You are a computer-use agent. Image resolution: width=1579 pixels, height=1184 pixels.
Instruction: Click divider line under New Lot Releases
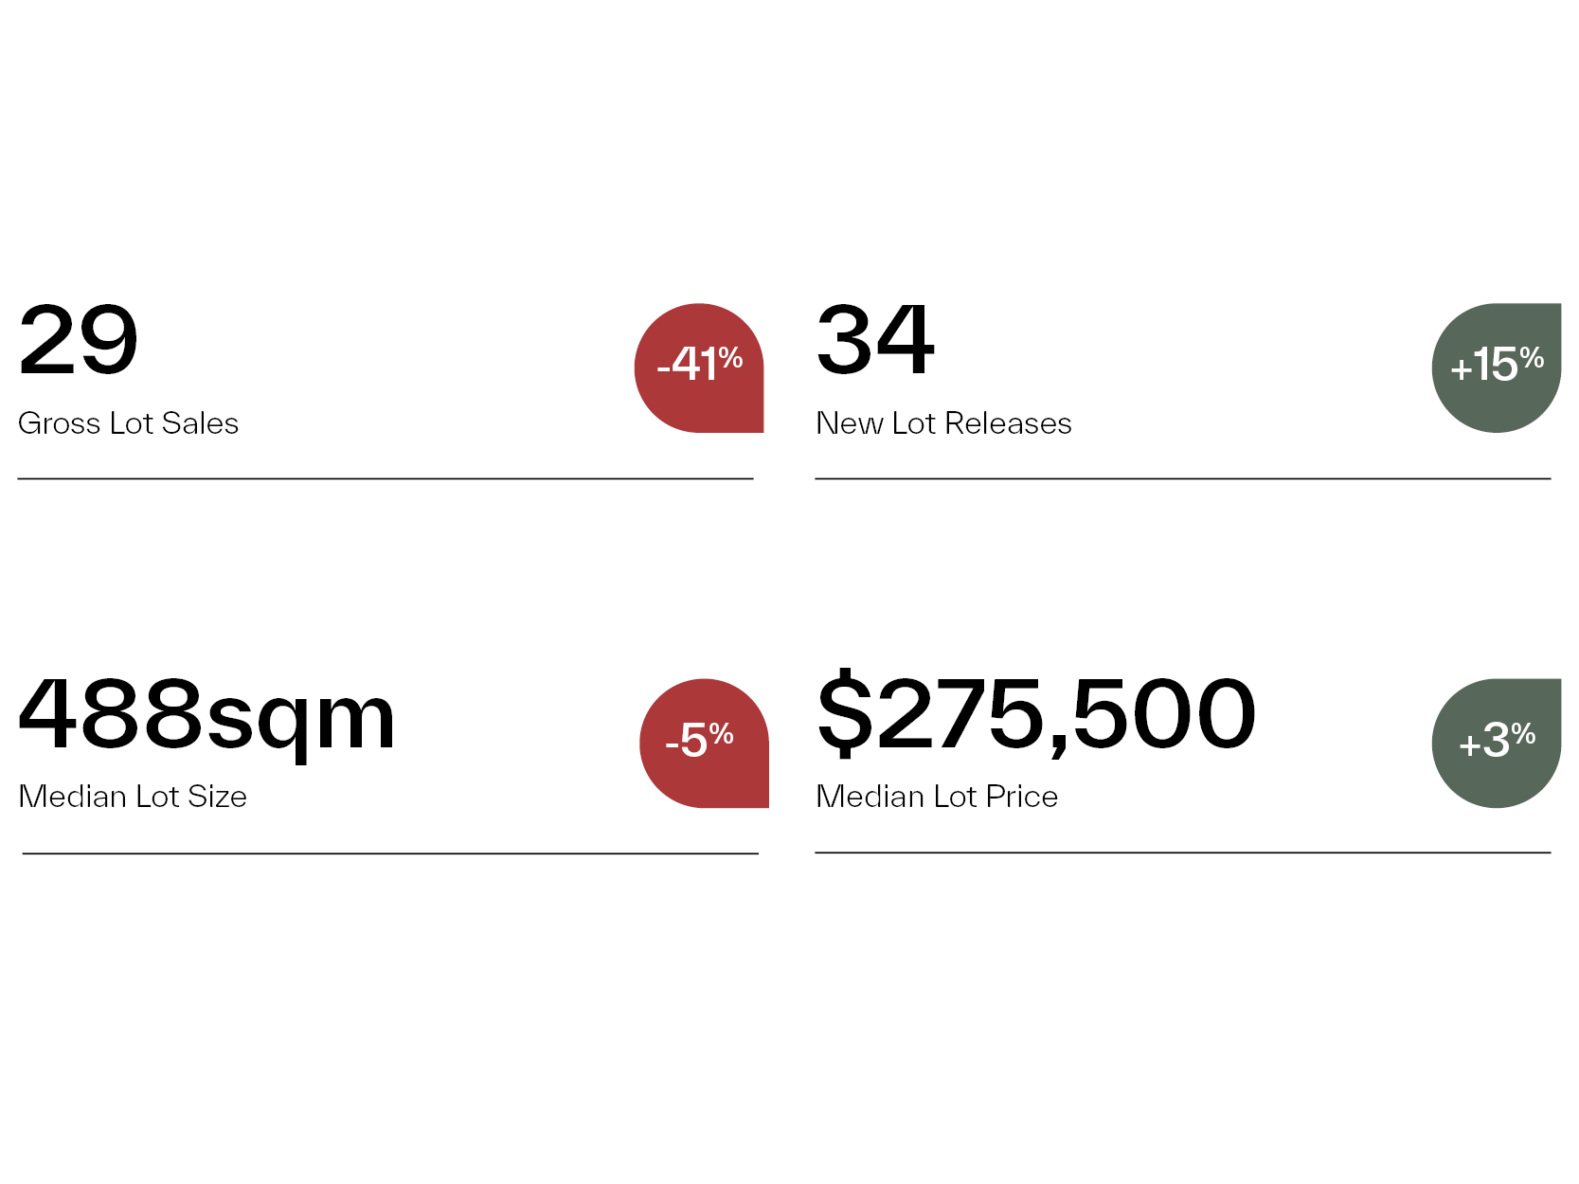pyautogui.click(x=1183, y=479)
